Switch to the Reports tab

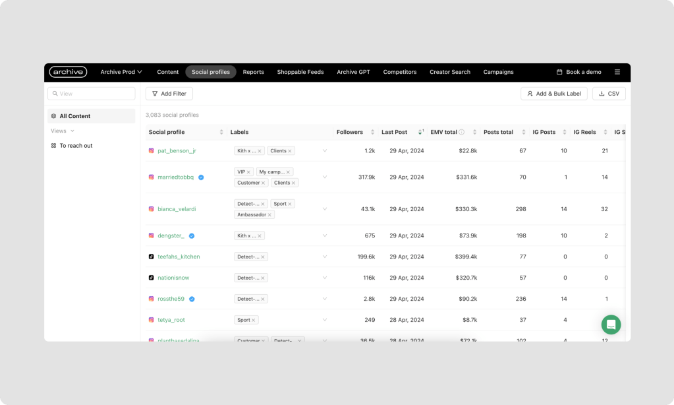(x=253, y=72)
